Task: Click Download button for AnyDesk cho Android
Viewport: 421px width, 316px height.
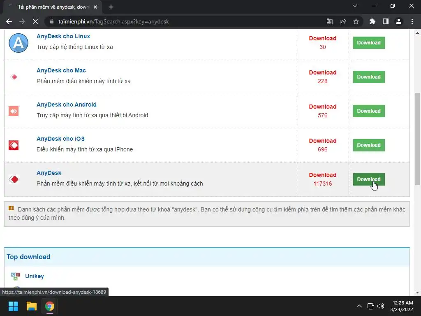Action: point(369,111)
